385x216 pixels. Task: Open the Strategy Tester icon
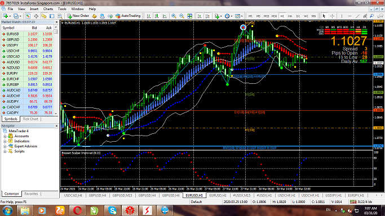pos(60,16)
